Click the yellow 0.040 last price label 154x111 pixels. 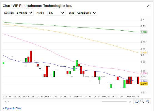[143, 84]
